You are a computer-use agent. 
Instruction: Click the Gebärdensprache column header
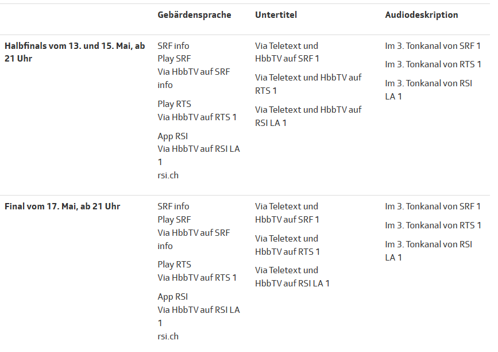194,15
